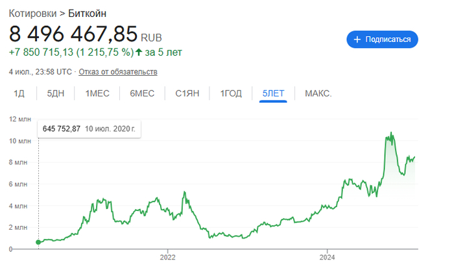Select the 5ЛЕТ range tab

(273, 94)
